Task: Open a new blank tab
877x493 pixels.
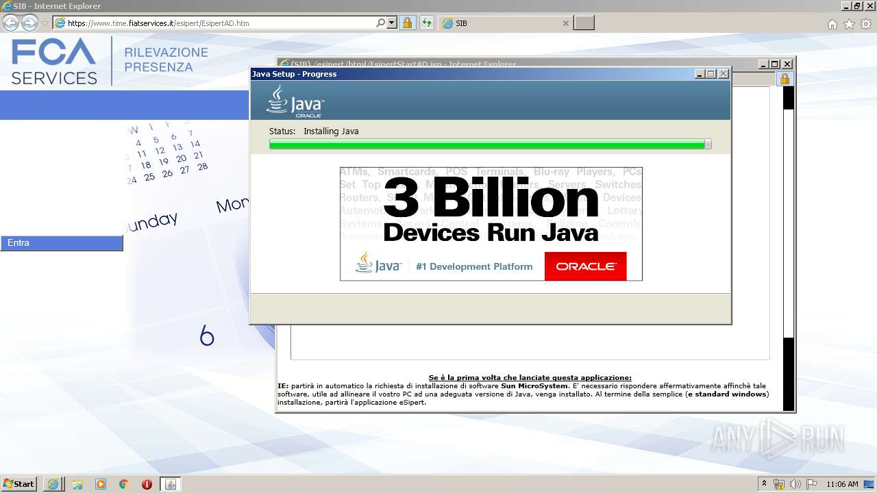Action: click(584, 23)
